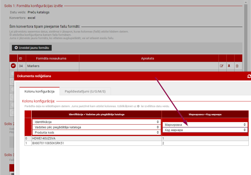This screenshot has height=175, width=251.
Task: Pin the Markers format with the pushpin icon
Action: (229, 66)
